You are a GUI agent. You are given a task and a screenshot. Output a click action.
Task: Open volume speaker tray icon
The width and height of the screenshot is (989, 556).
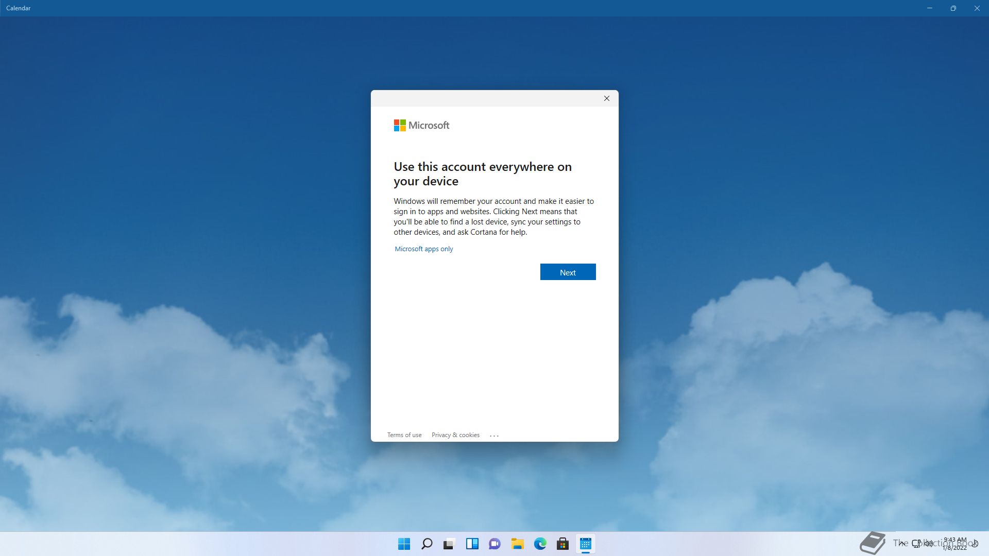tap(928, 544)
